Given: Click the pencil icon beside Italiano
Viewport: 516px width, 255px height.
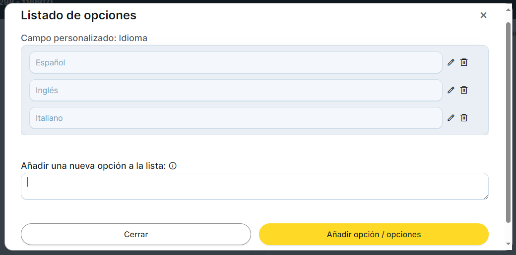Looking at the screenshot, I should coord(451,118).
